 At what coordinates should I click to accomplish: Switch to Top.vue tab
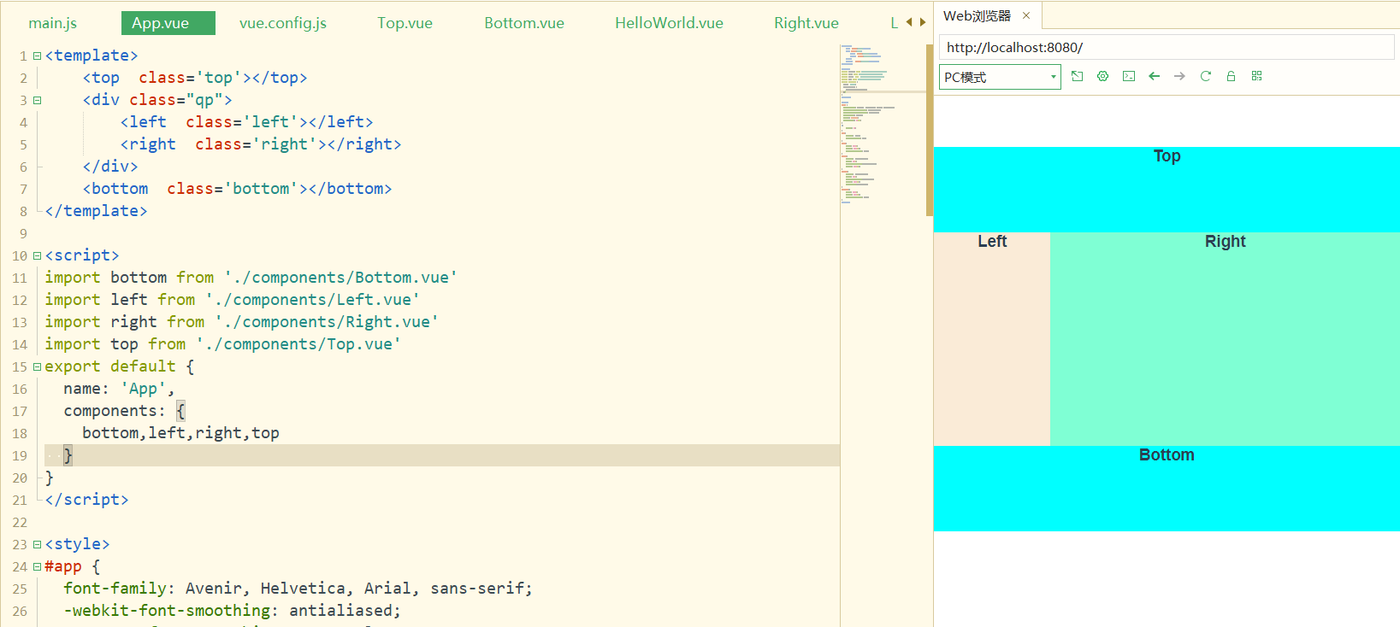(405, 23)
